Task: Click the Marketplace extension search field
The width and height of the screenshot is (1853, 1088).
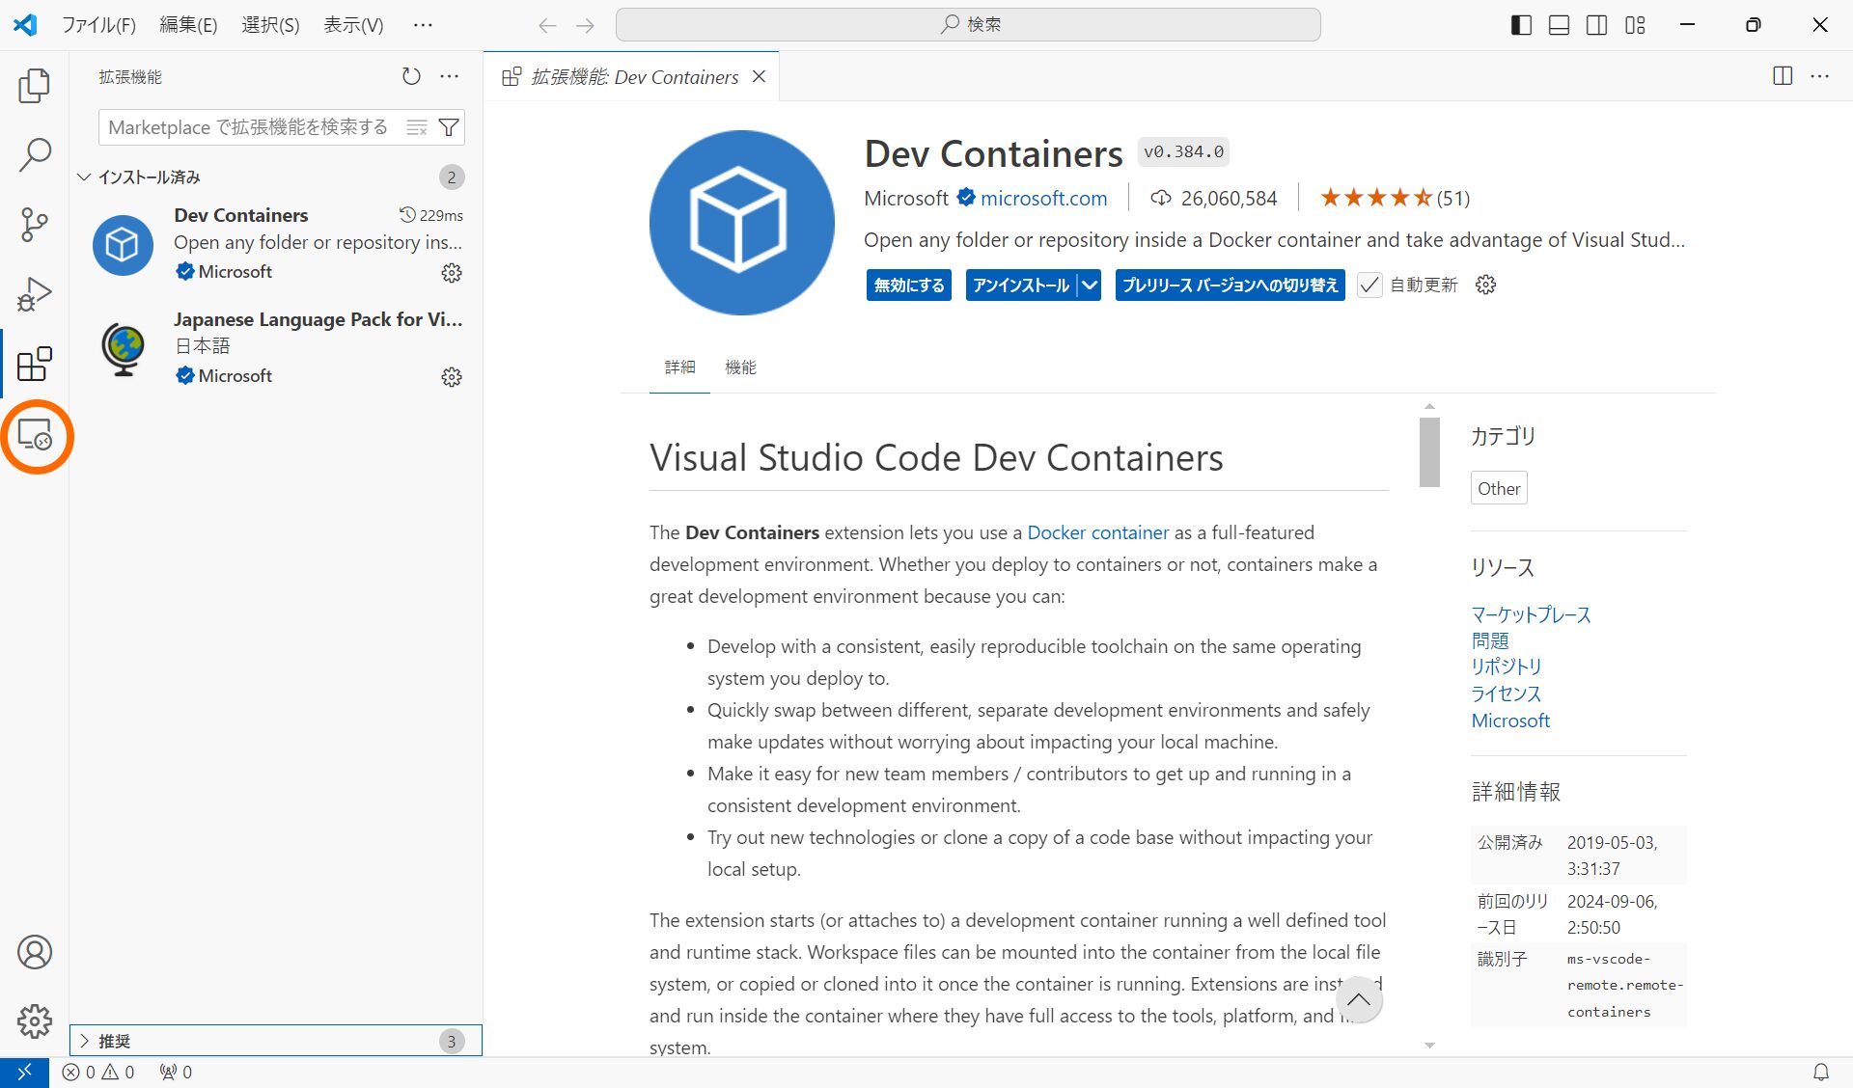Action: (x=248, y=127)
